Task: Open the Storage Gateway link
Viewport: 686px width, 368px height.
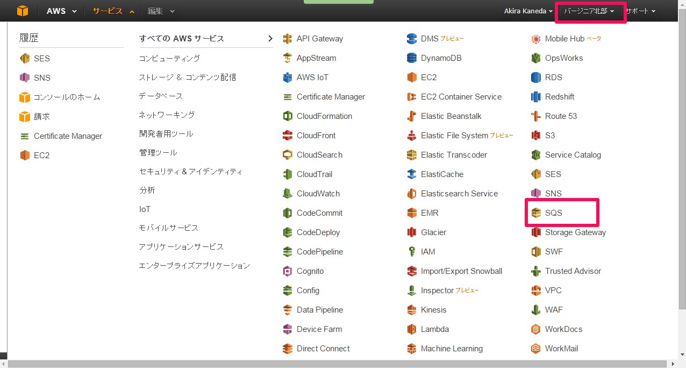Action: pos(575,232)
